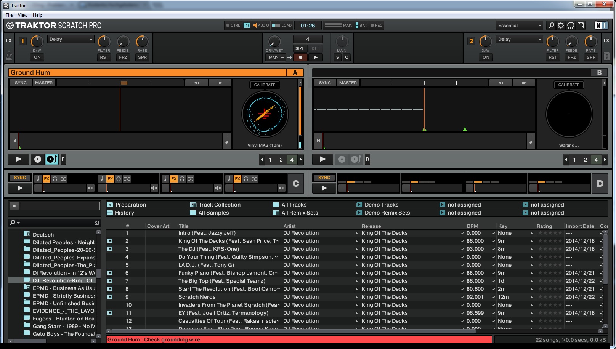The image size is (616, 349).
Task: Click CALIBRATE on Deck B
Action: click(569, 85)
